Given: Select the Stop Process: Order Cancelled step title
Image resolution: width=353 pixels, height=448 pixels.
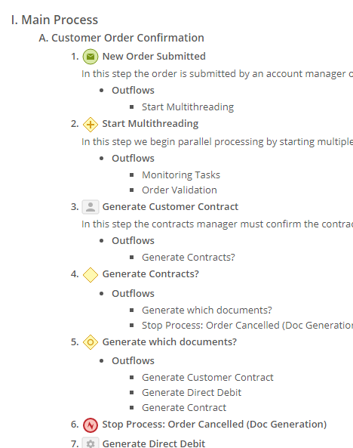Looking at the screenshot, I should coord(214,425).
